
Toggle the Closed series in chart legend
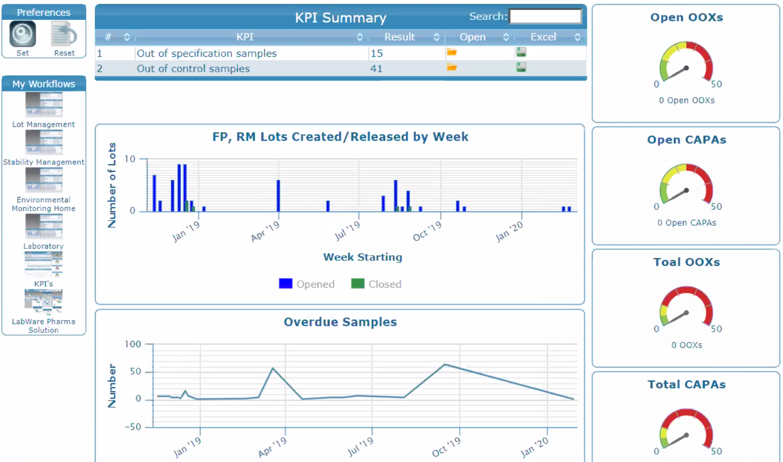point(377,284)
